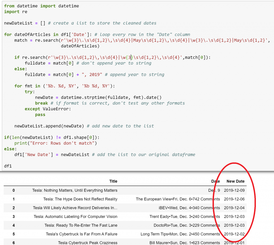Place cursor on 'from datetime import datetime' line

pyautogui.click(x=41, y=6)
